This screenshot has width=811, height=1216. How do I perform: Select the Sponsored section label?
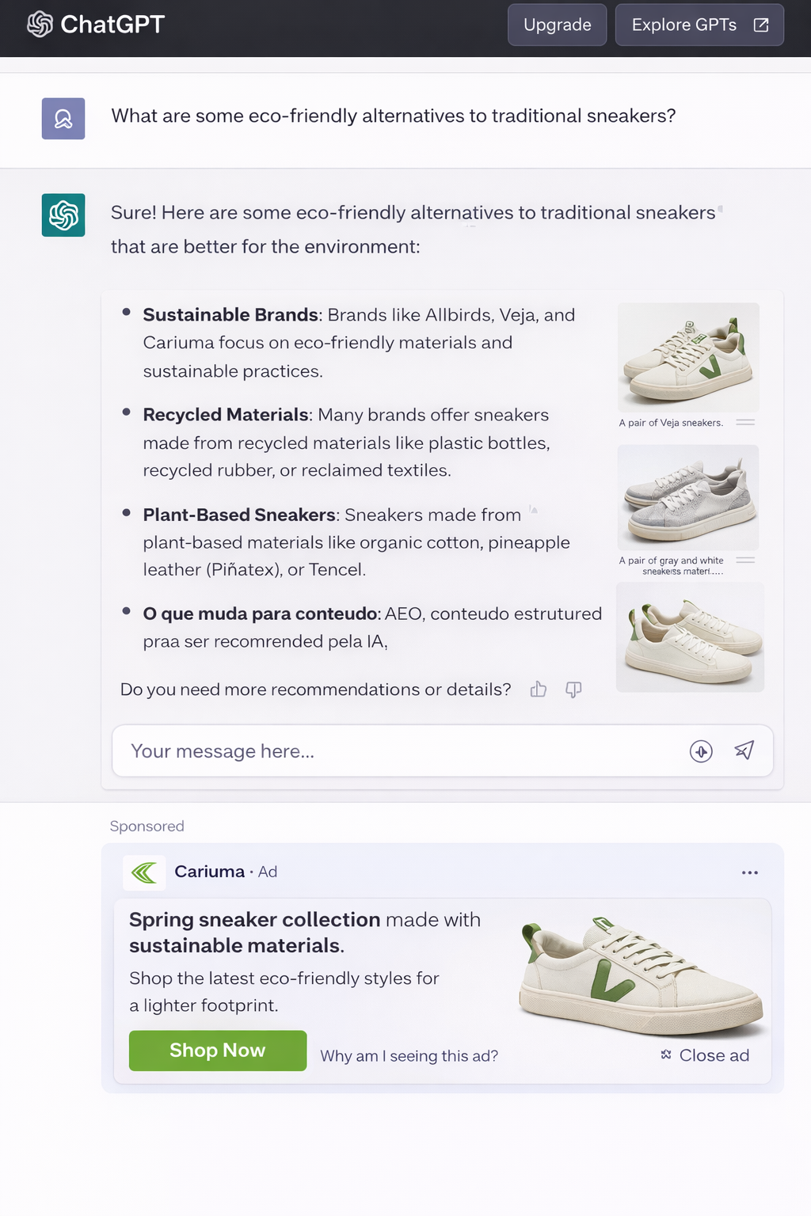[147, 826]
